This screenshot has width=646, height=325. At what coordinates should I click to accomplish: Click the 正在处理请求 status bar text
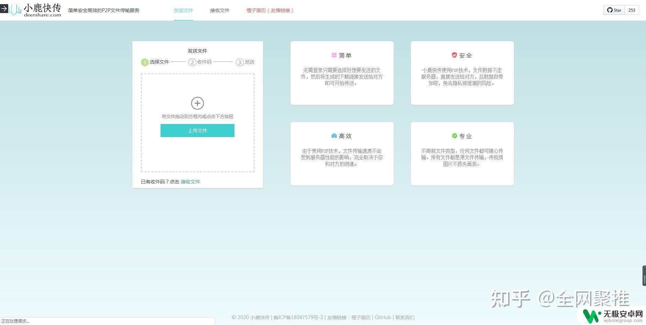[15, 321]
